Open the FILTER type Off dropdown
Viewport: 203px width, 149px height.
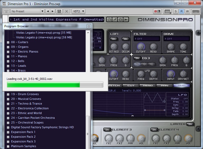(147, 39)
